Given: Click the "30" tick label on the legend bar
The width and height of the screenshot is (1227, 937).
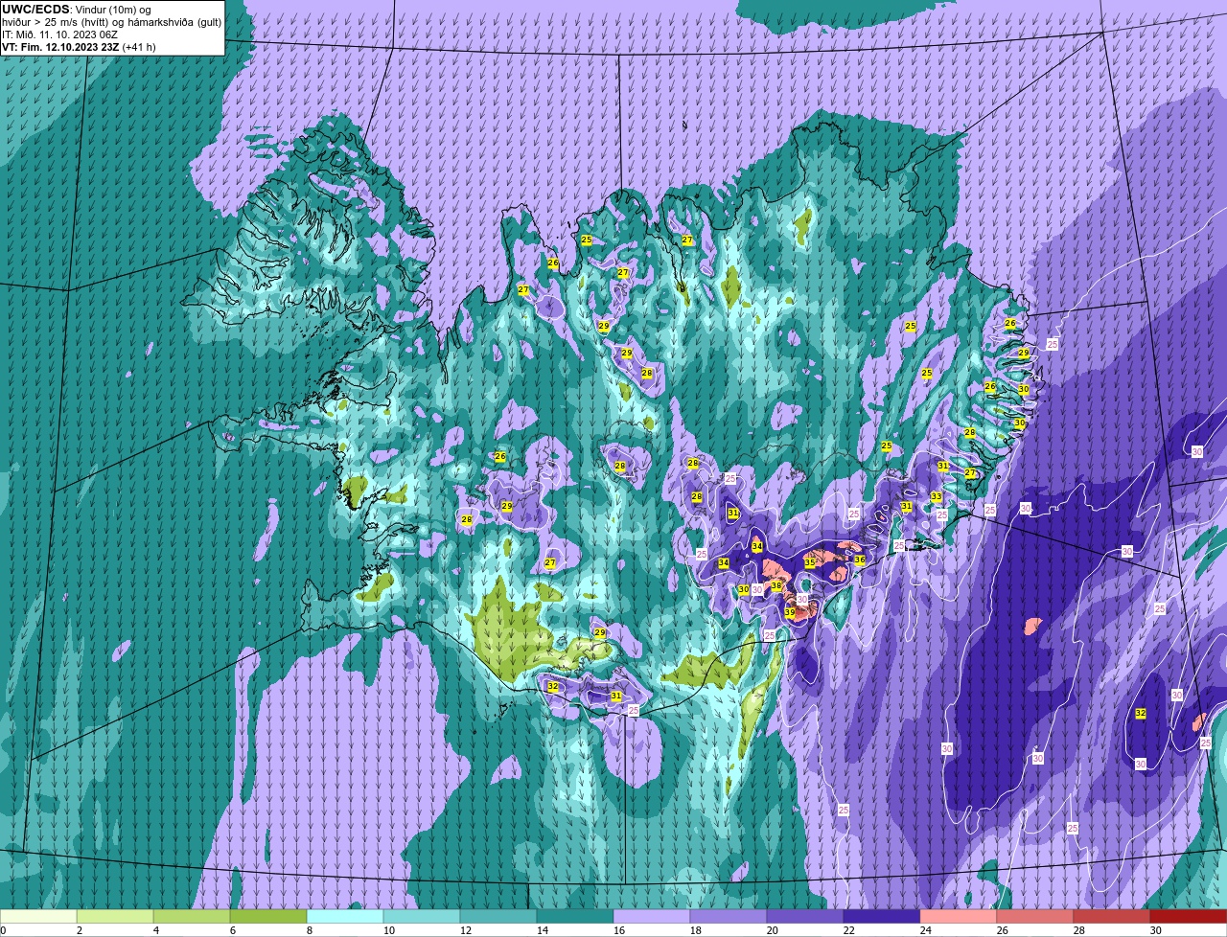Looking at the screenshot, I should 1156,930.
